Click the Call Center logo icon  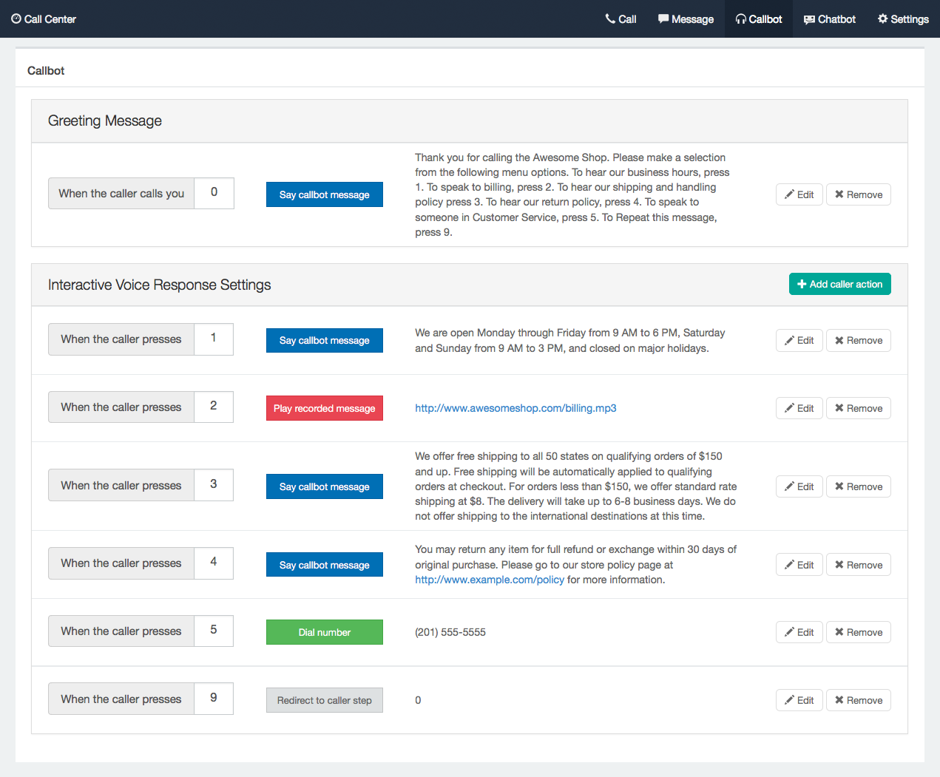pyautogui.click(x=16, y=18)
